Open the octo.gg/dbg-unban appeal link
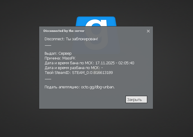Viewport: 193px width, 137px height. coord(98,87)
